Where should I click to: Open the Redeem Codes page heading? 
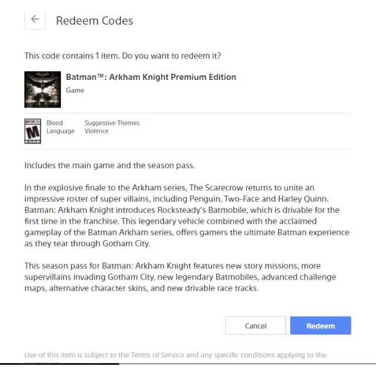(x=95, y=21)
